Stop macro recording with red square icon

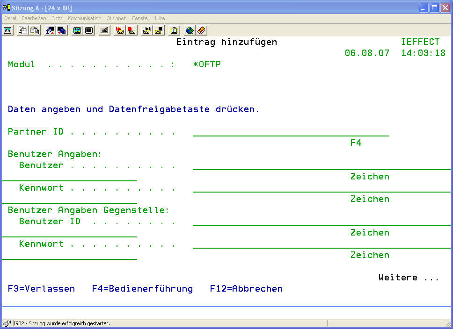click(132, 30)
